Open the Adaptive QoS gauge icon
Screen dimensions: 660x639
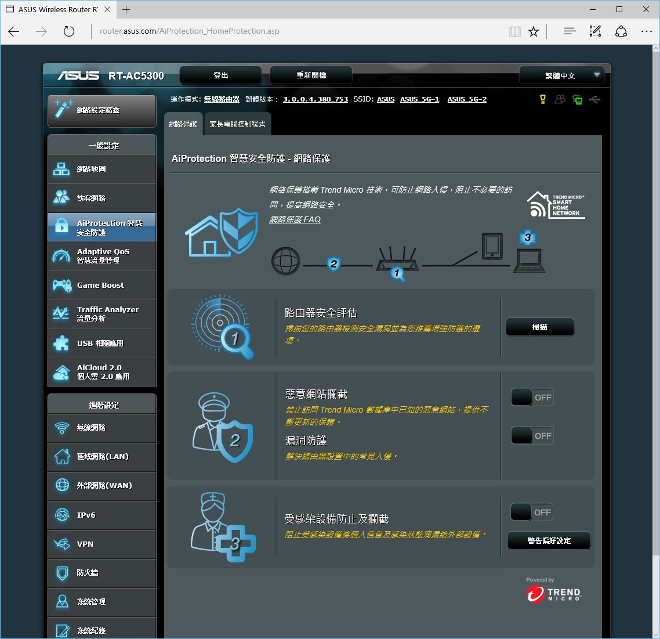(61, 256)
